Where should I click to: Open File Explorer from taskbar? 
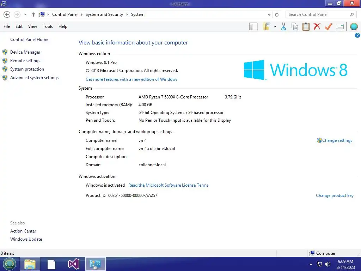point(30,264)
